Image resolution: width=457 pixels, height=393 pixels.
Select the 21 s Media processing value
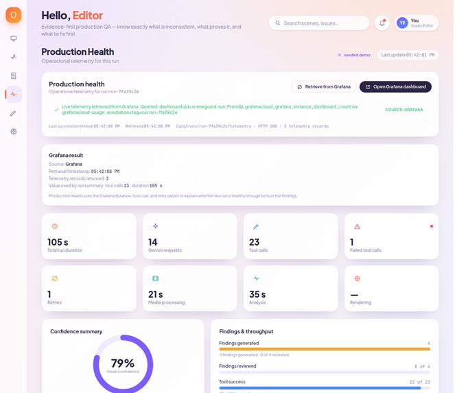155,294
